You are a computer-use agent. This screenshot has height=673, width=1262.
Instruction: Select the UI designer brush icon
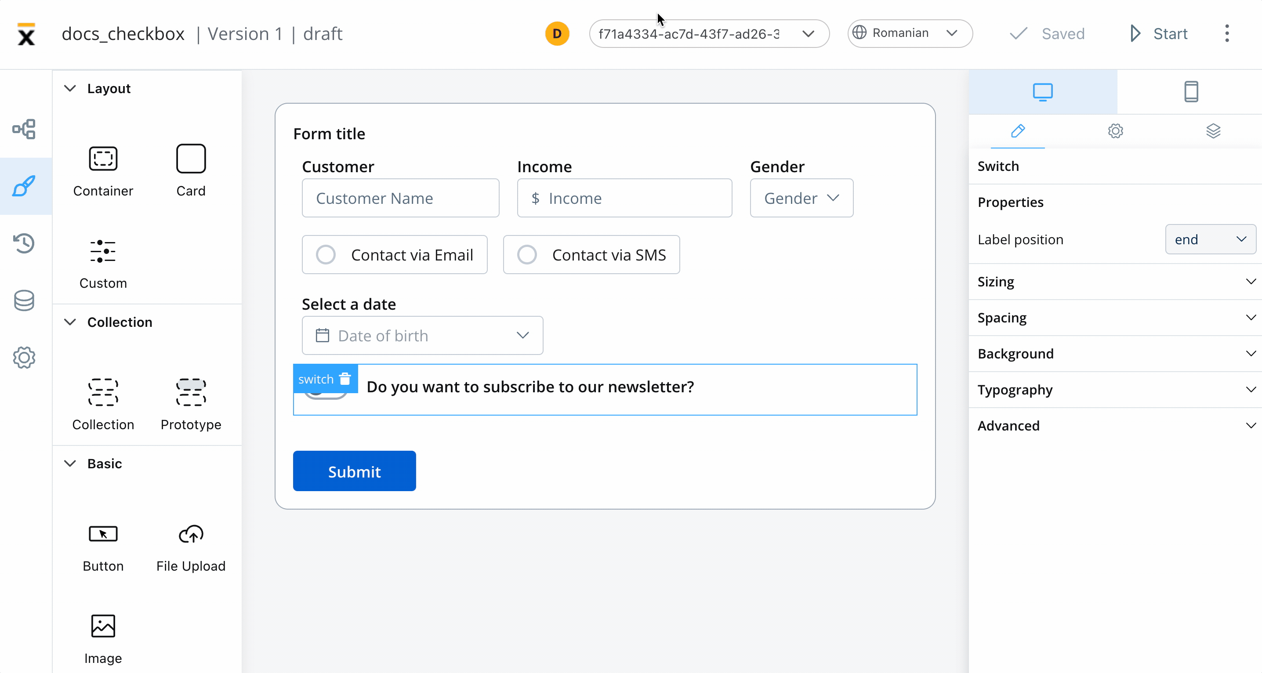(24, 186)
